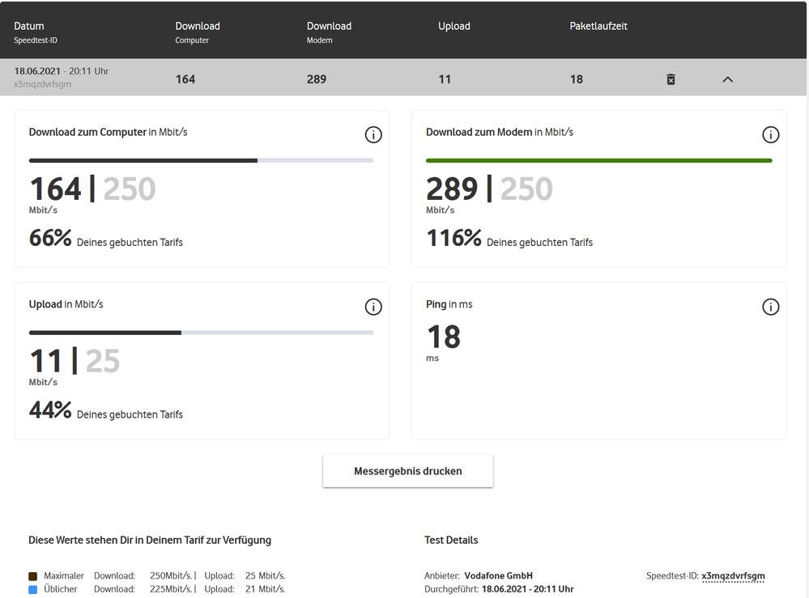Click the dark Maximaler legend swatch
The height and width of the screenshot is (598, 809).
pos(32,576)
